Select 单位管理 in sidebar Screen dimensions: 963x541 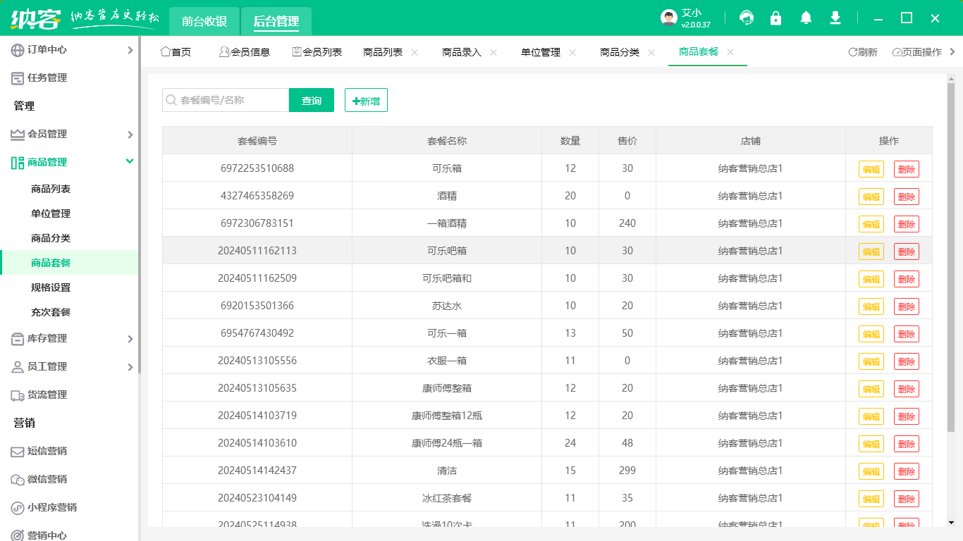pos(51,213)
